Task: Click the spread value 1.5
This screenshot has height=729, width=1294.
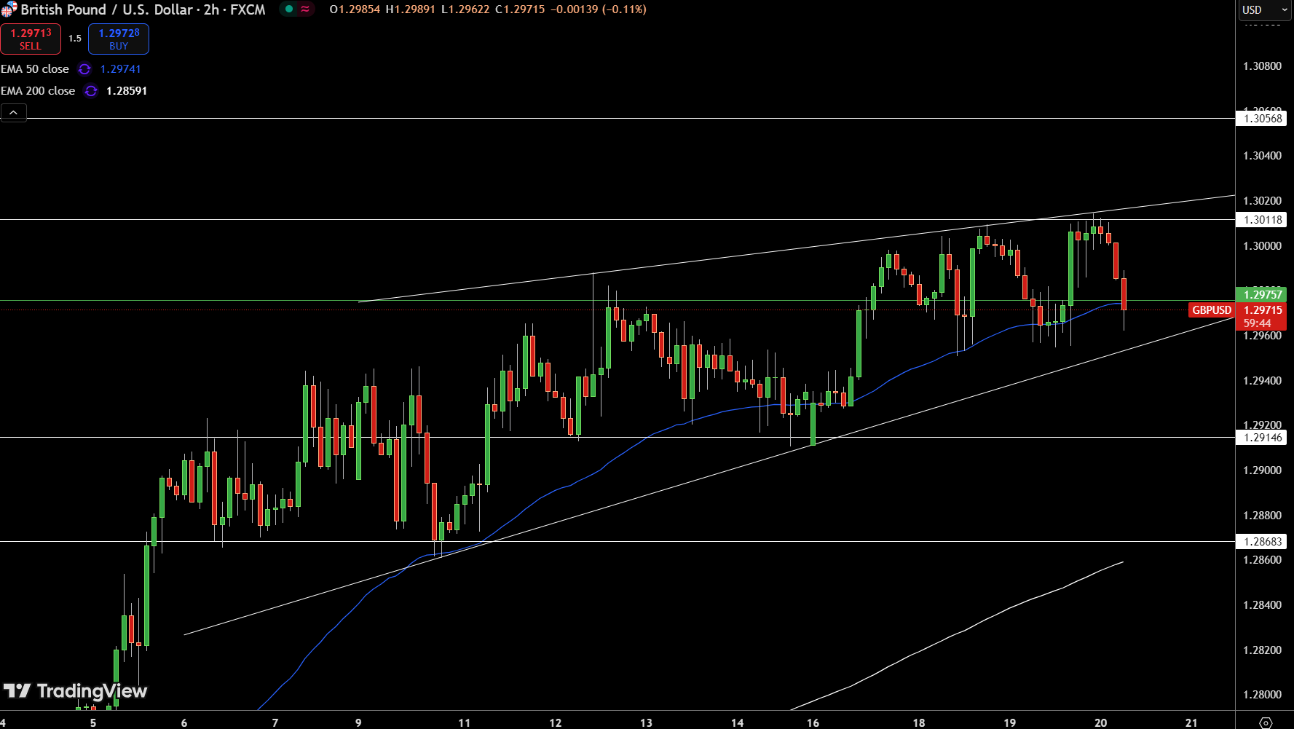Action: [x=75, y=39]
